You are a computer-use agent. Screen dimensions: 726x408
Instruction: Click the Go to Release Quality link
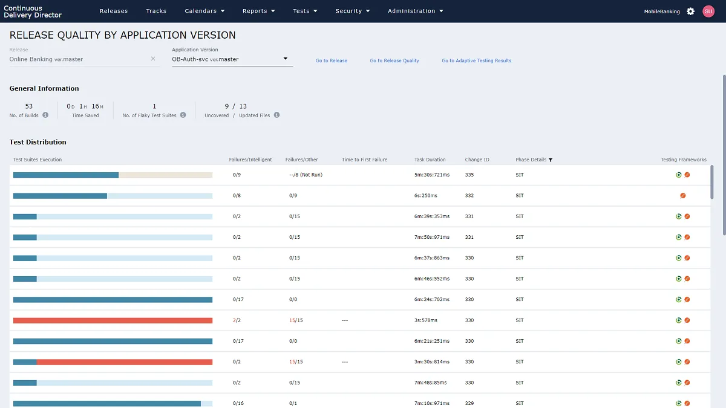pos(394,60)
